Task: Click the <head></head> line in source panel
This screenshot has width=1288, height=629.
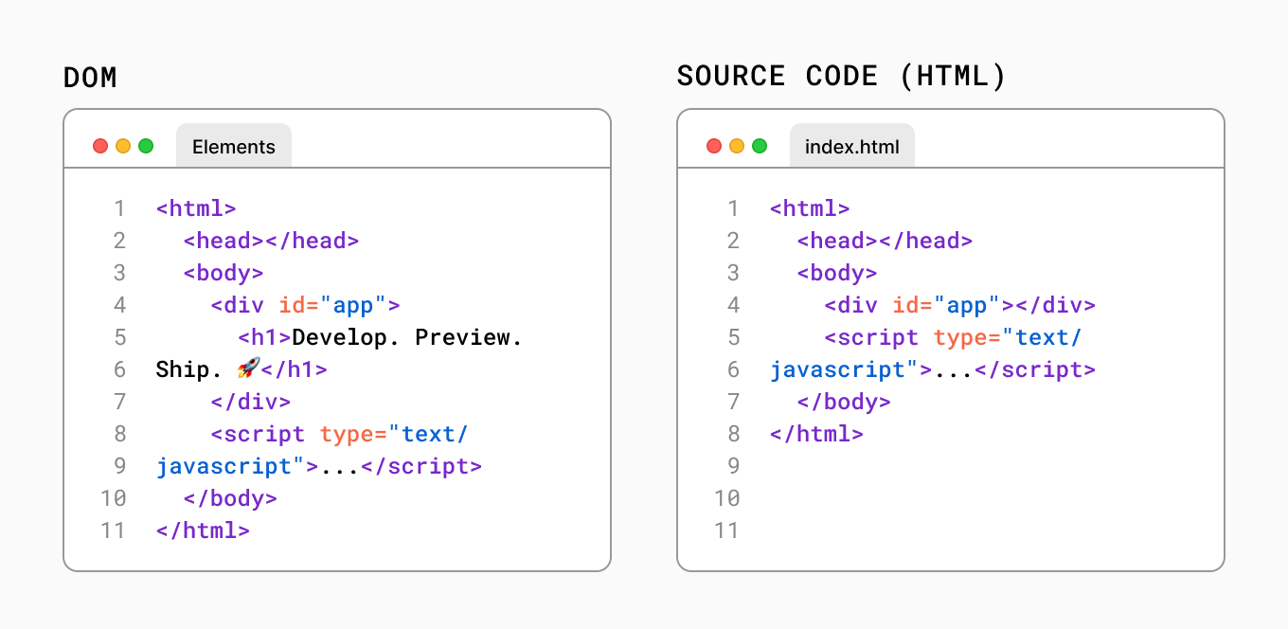Action: [885, 241]
